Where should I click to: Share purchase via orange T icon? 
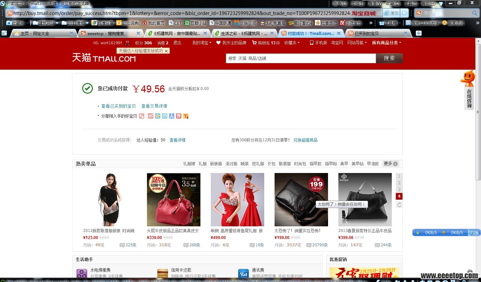pos(186,116)
